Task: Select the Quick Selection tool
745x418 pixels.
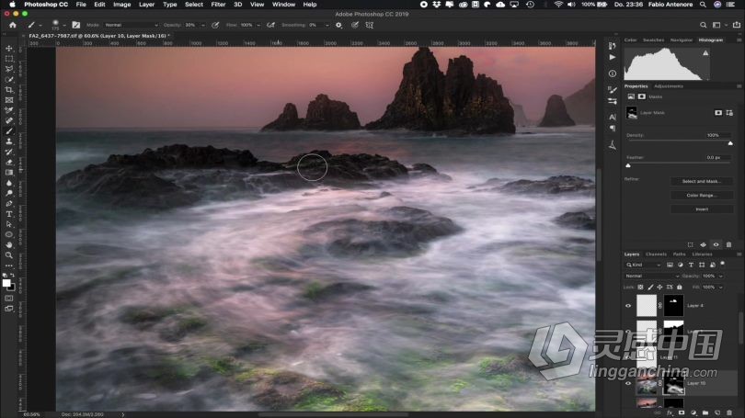Action: tap(9, 79)
